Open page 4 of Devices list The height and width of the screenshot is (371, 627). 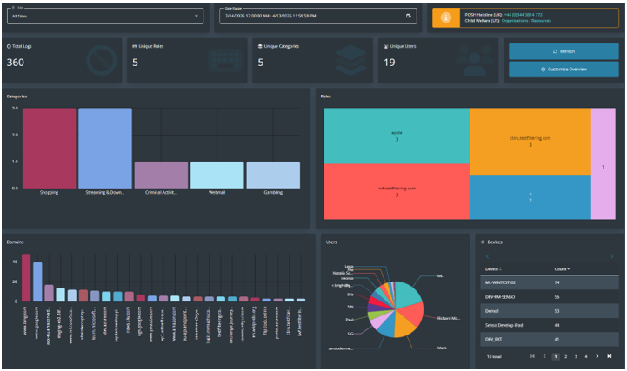[x=586, y=356]
